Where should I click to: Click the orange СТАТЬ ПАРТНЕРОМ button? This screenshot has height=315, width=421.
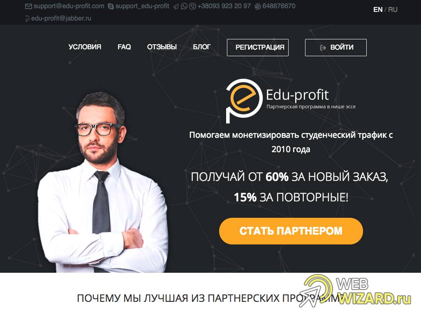[291, 231]
